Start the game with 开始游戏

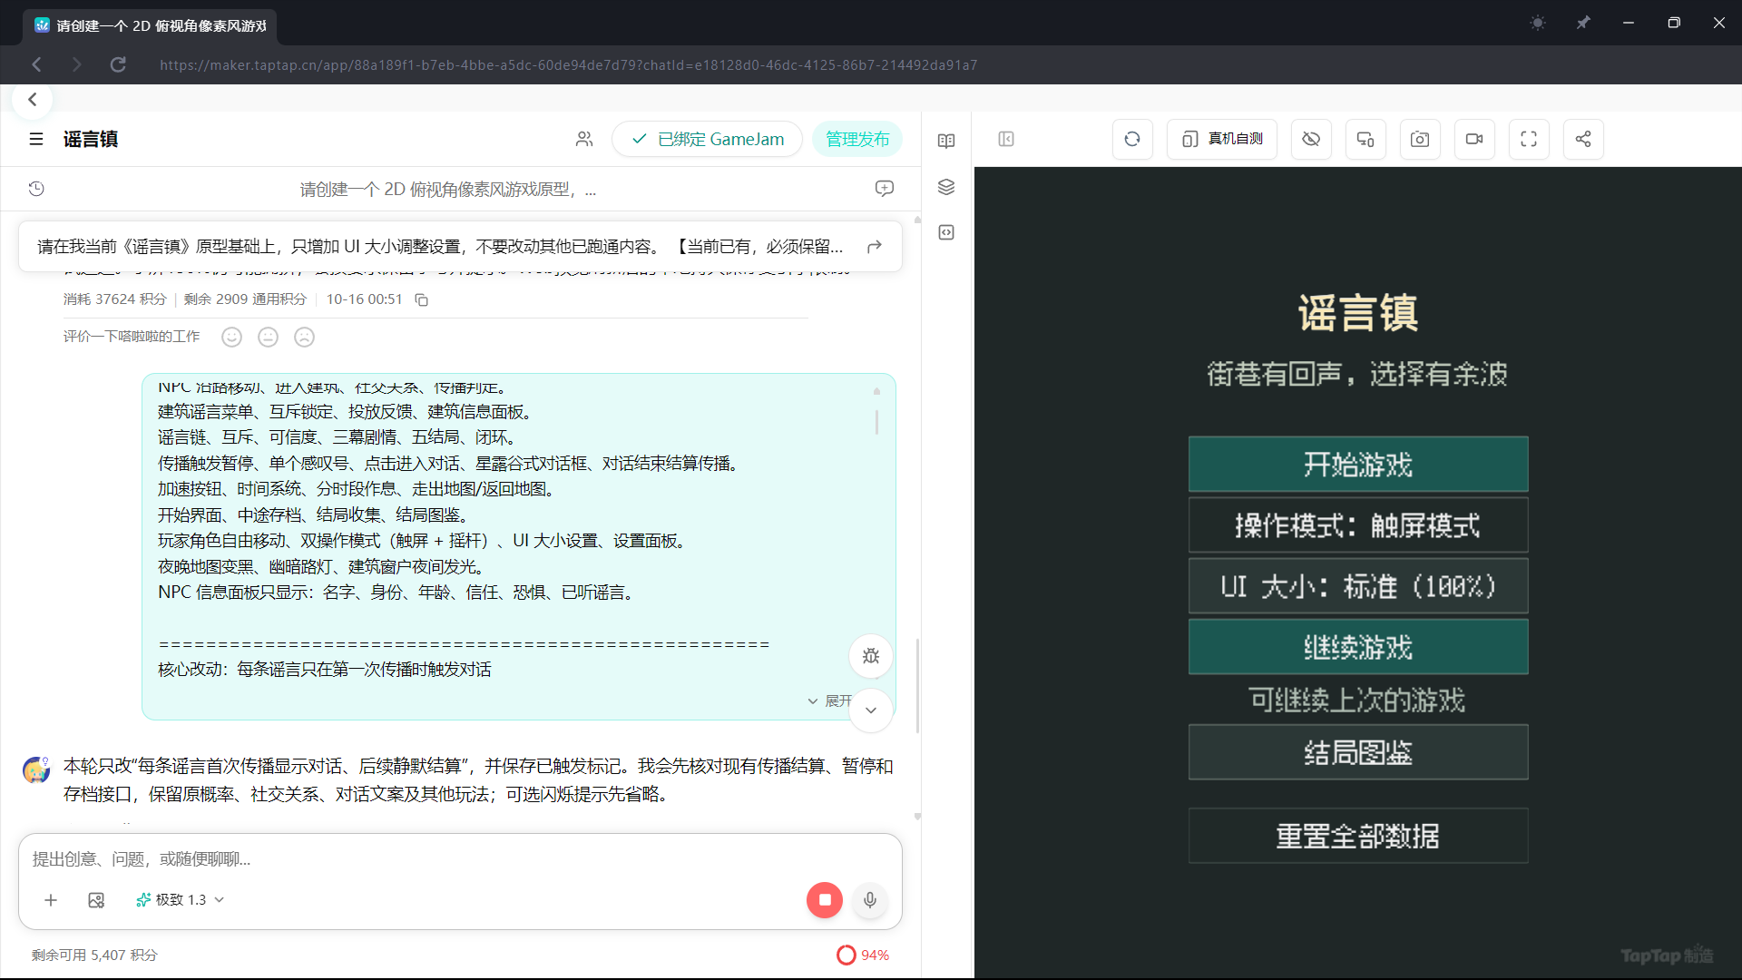point(1358,465)
